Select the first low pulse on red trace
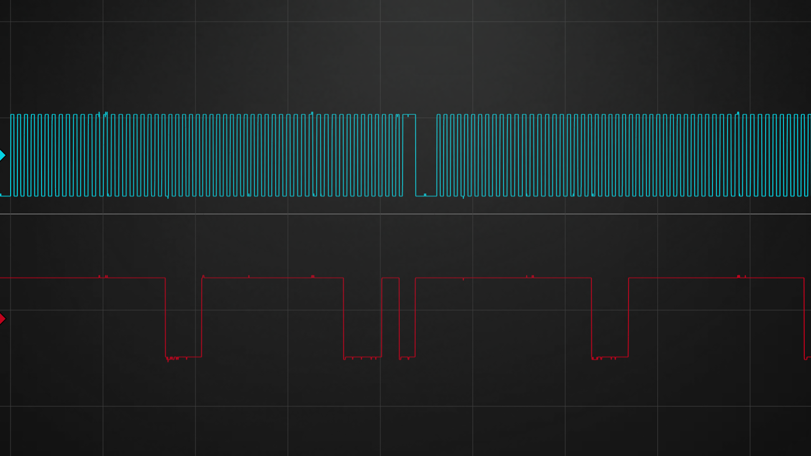The height and width of the screenshot is (456, 811). [183, 357]
